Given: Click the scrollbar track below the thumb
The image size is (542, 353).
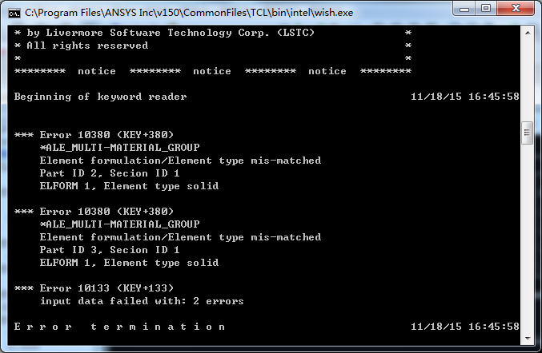Looking at the screenshot, I should 527,240.
